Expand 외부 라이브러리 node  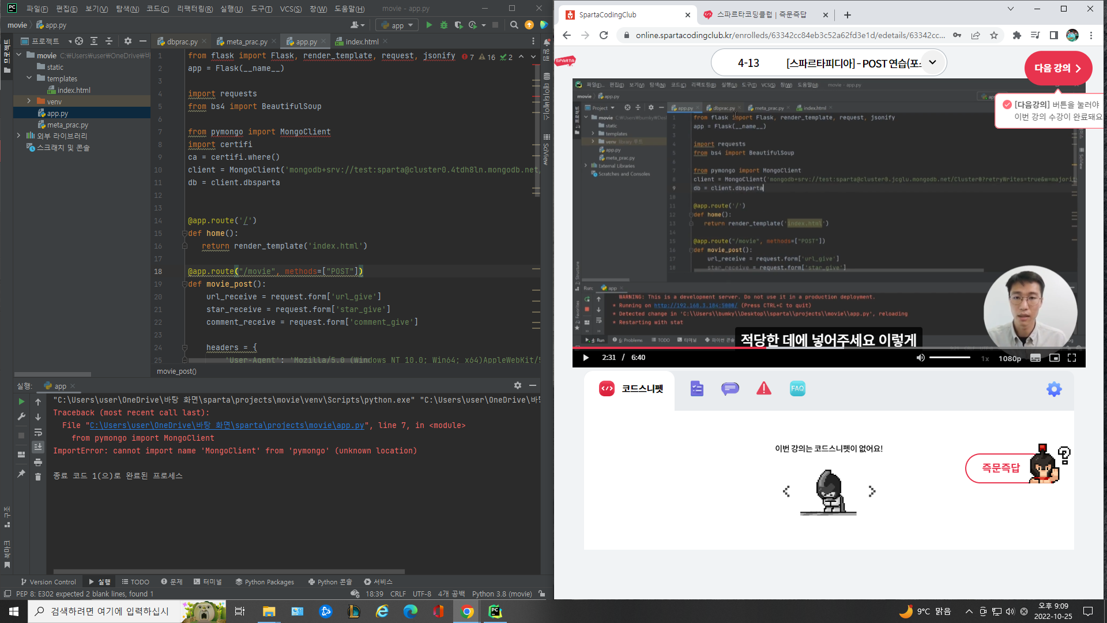18,136
